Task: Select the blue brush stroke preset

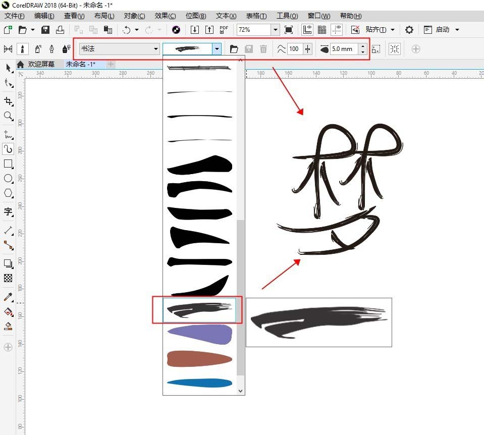Action: tap(199, 383)
